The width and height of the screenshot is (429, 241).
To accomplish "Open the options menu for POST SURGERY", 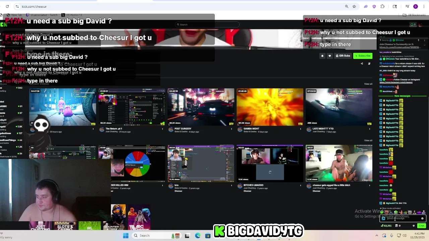I will [x=232, y=129].
